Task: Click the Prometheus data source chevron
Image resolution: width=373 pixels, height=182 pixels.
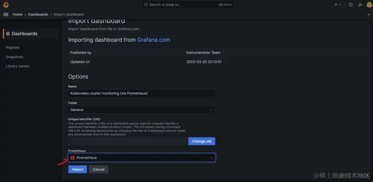Action: [211, 158]
